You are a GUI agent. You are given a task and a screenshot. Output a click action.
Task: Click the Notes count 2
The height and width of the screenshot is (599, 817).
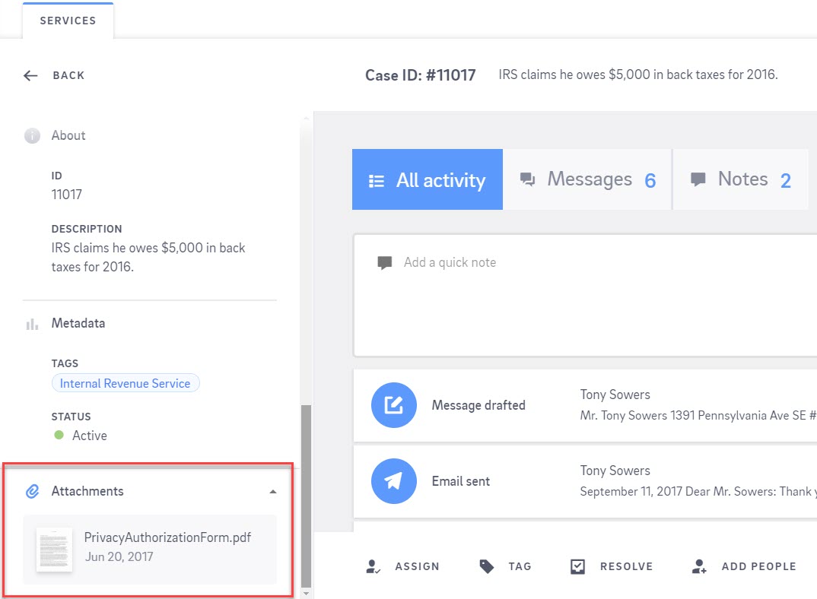pyautogui.click(x=786, y=181)
